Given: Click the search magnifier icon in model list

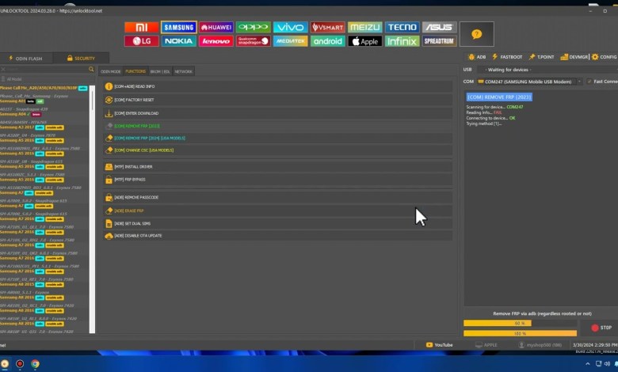Looking at the screenshot, I should (91, 70).
